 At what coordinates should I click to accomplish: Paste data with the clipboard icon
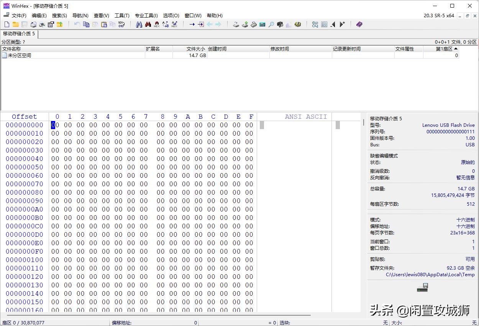tap(104, 24)
